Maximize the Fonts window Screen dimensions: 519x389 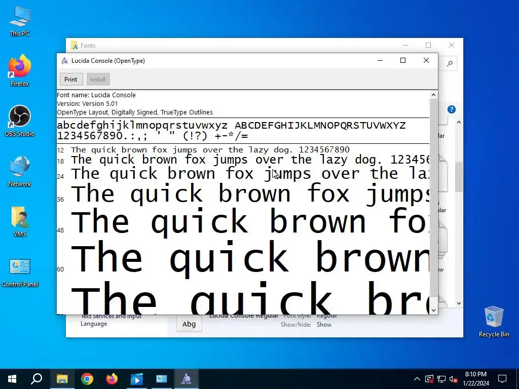428,45
